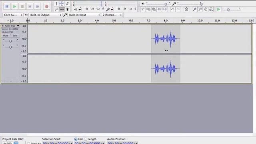
Task: Click the lower channel waveform clip
Action: (165, 69)
